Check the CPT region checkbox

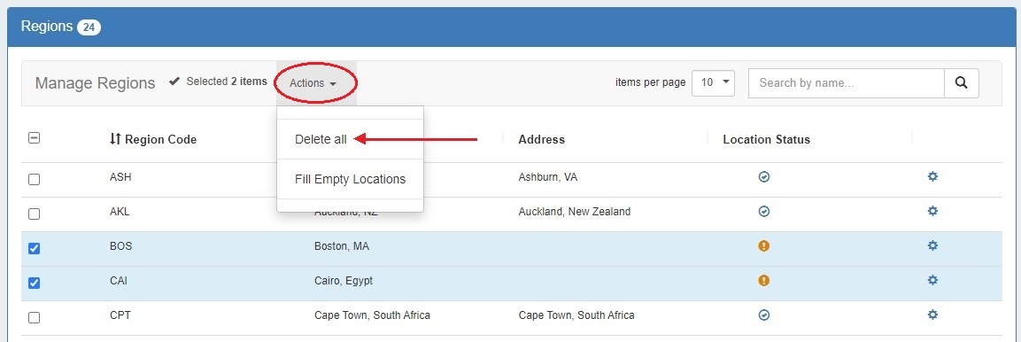click(x=34, y=317)
